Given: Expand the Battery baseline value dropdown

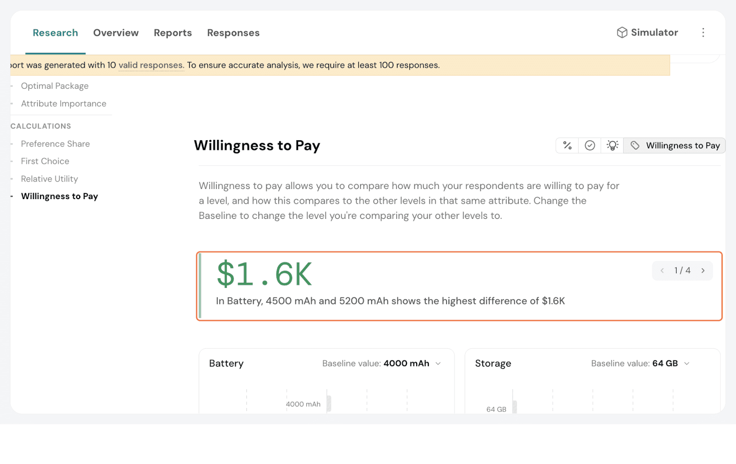Looking at the screenshot, I should [438, 364].
